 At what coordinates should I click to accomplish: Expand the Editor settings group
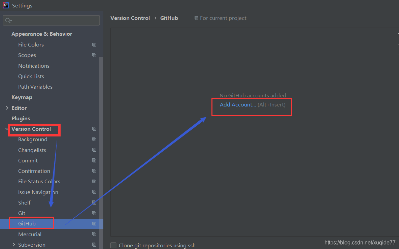pos(7,108)
